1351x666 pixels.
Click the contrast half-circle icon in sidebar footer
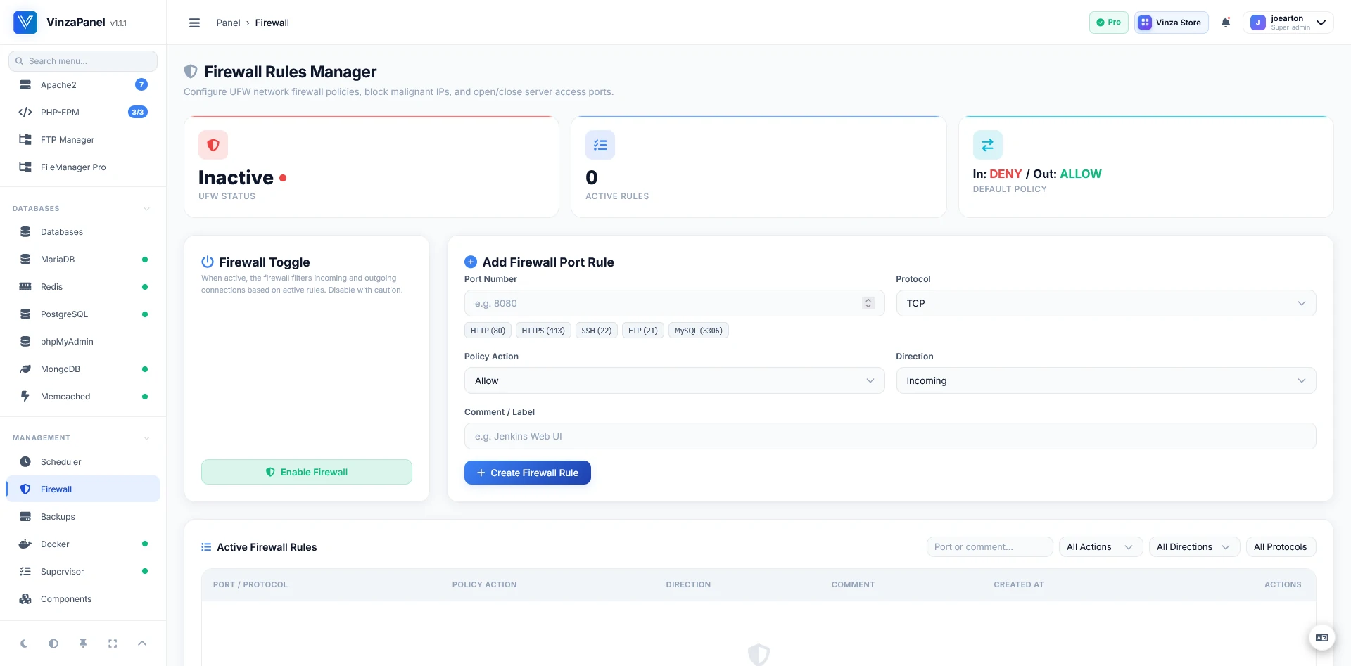click(53, 643)
